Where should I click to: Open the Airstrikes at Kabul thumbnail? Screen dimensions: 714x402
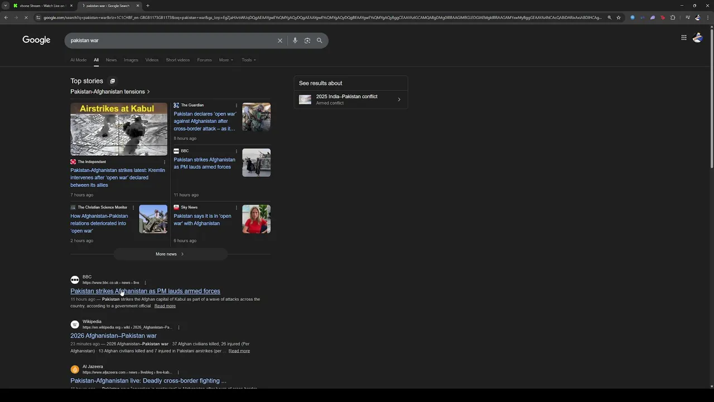point(119,129)
